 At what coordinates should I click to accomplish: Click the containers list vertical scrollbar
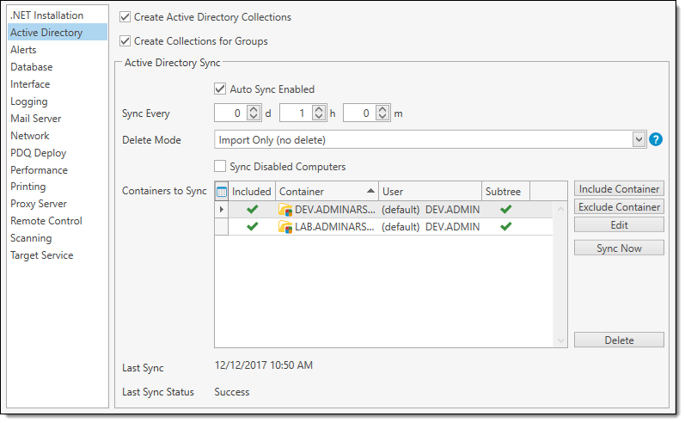point(562,273)
